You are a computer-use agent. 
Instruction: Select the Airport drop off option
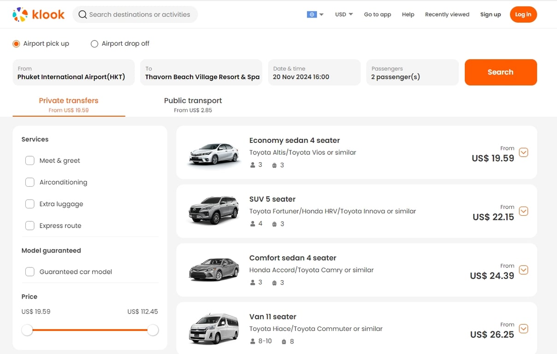click(x=95, y=44)
